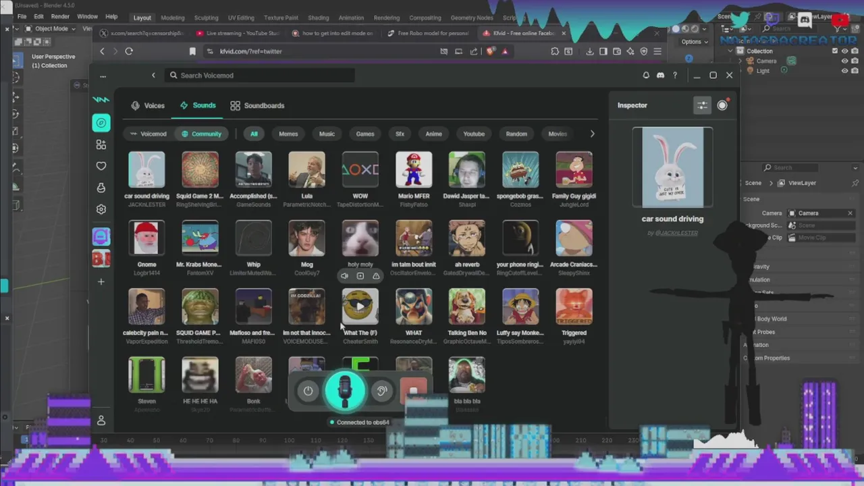Go back using Voicemod back arrow
Screen dimensions: 864x486
tap(153, 76)
